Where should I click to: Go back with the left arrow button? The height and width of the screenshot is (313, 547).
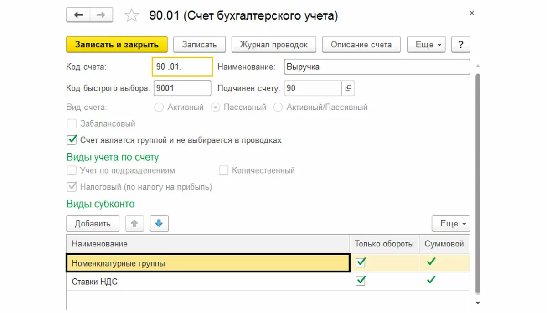(x=78, y=15)
